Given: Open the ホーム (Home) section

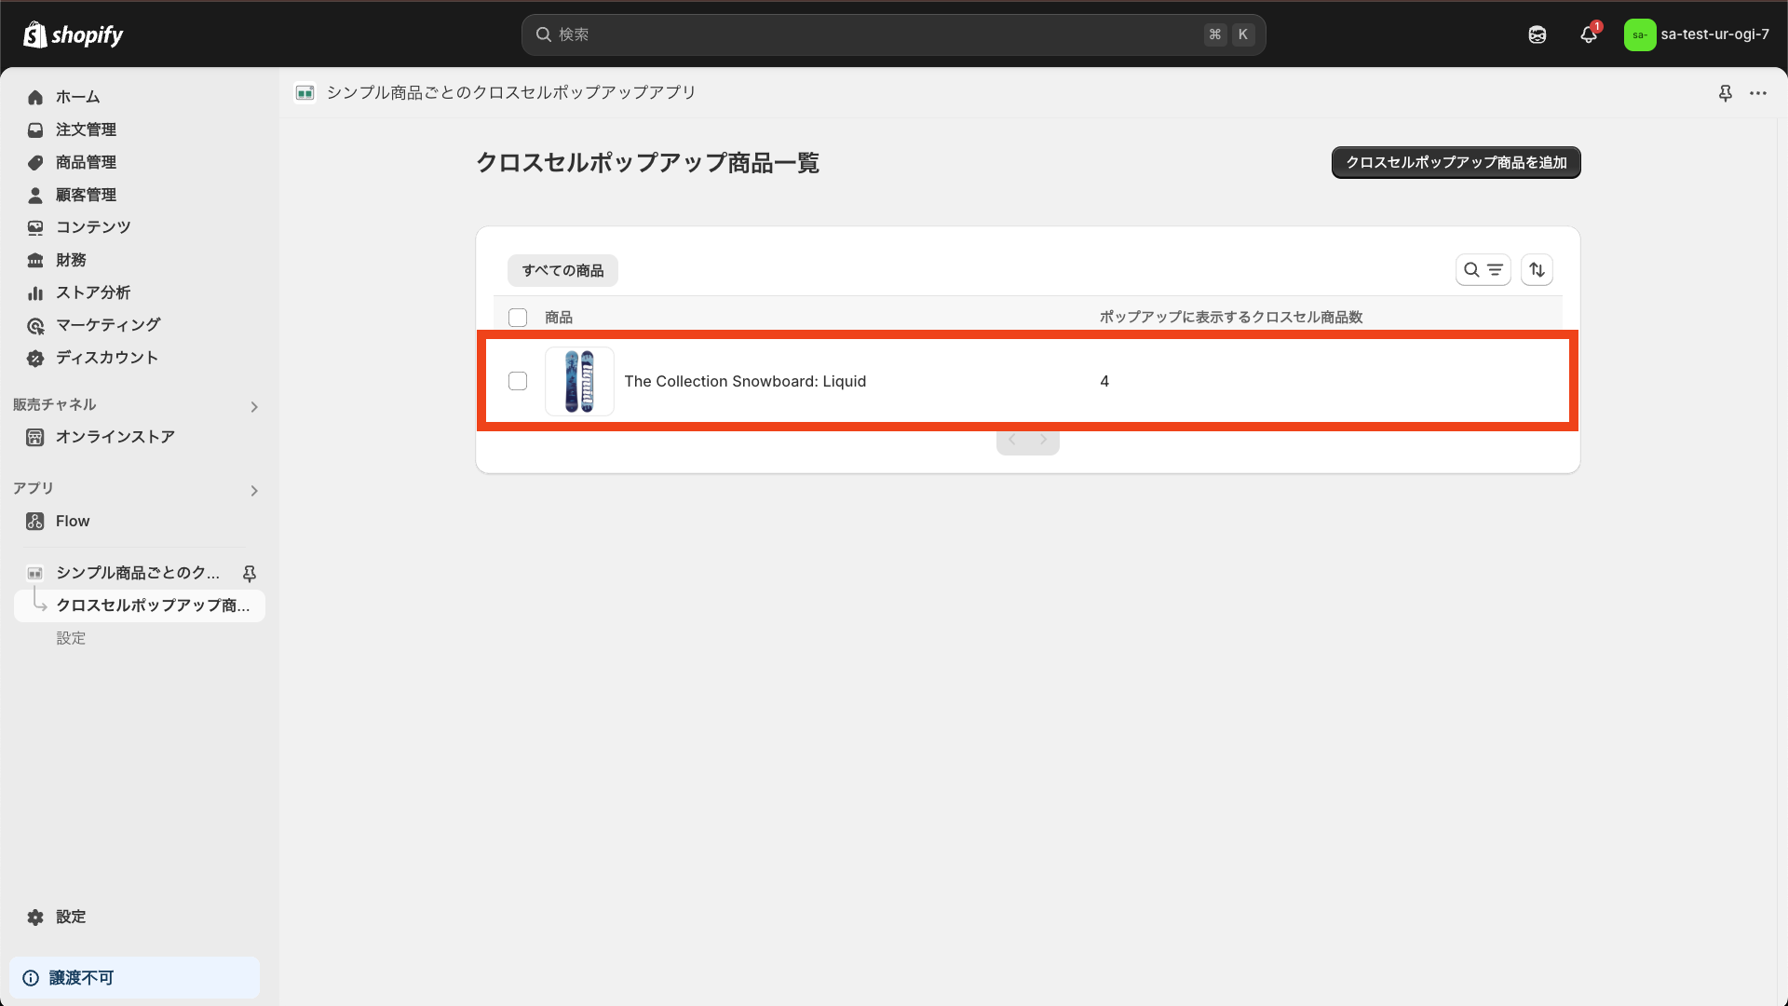Looking at the screenshot, I should pyautogui.click(x=78, y=97).
